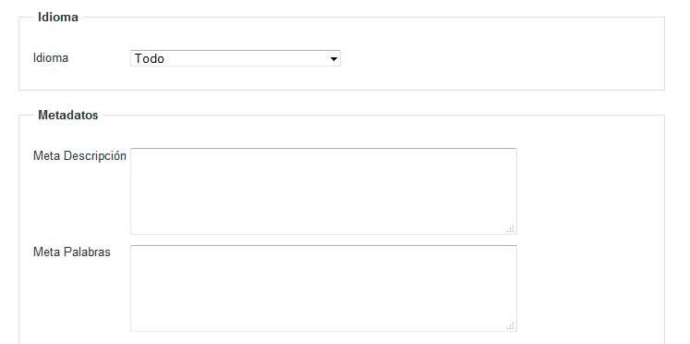The width and height of the screenshot is (690, 344).
Task: Click empty space right of the Meta Descripción box
Action: coord(589,191)
